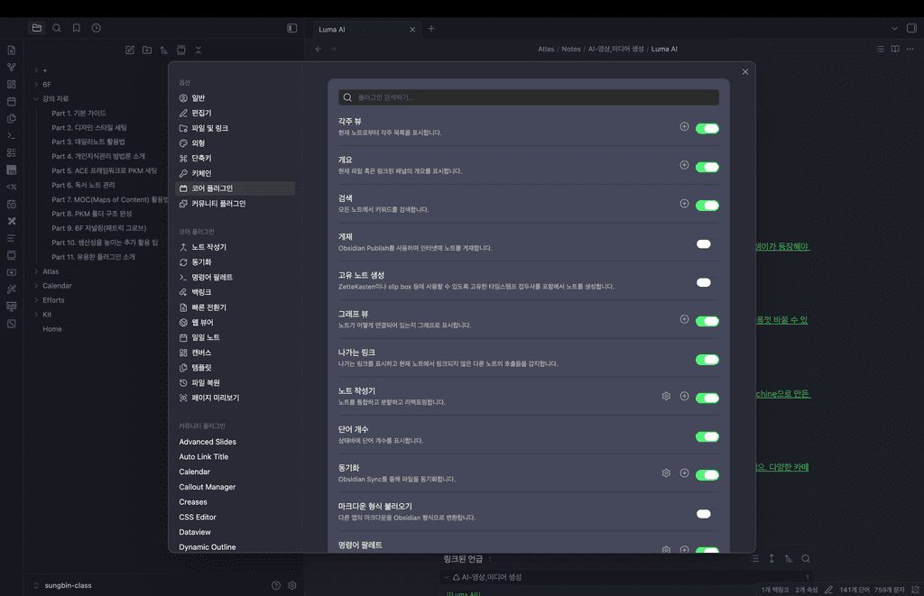Disable the Footnotes view (각주 뷰) plugin toggle
The image size is (924, 596).
tap(707, 128)
